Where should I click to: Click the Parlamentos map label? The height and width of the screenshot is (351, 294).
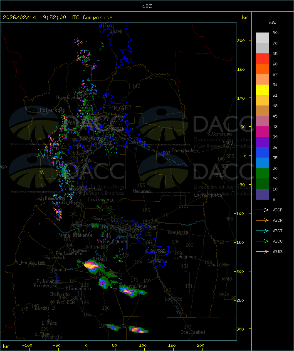click(69, 253)
